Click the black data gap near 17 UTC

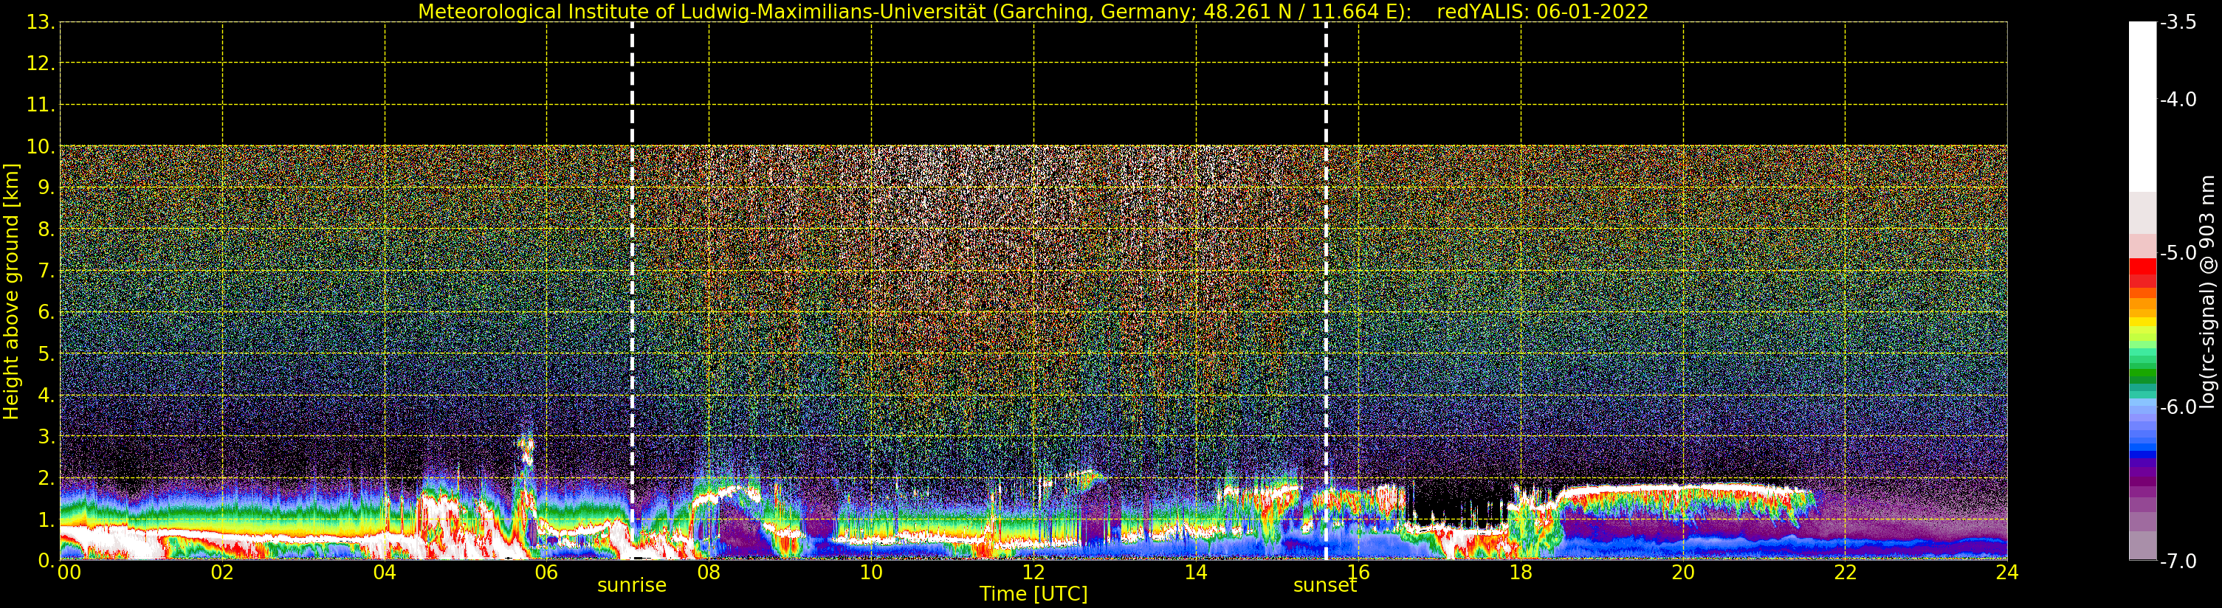point(1458,502)
